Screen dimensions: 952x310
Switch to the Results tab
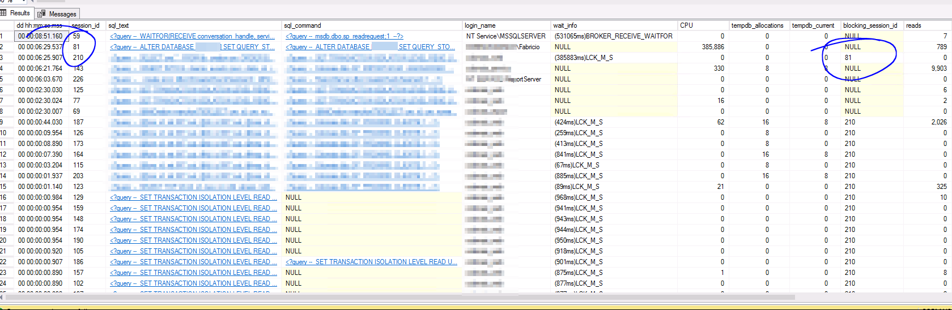point(19,13)
